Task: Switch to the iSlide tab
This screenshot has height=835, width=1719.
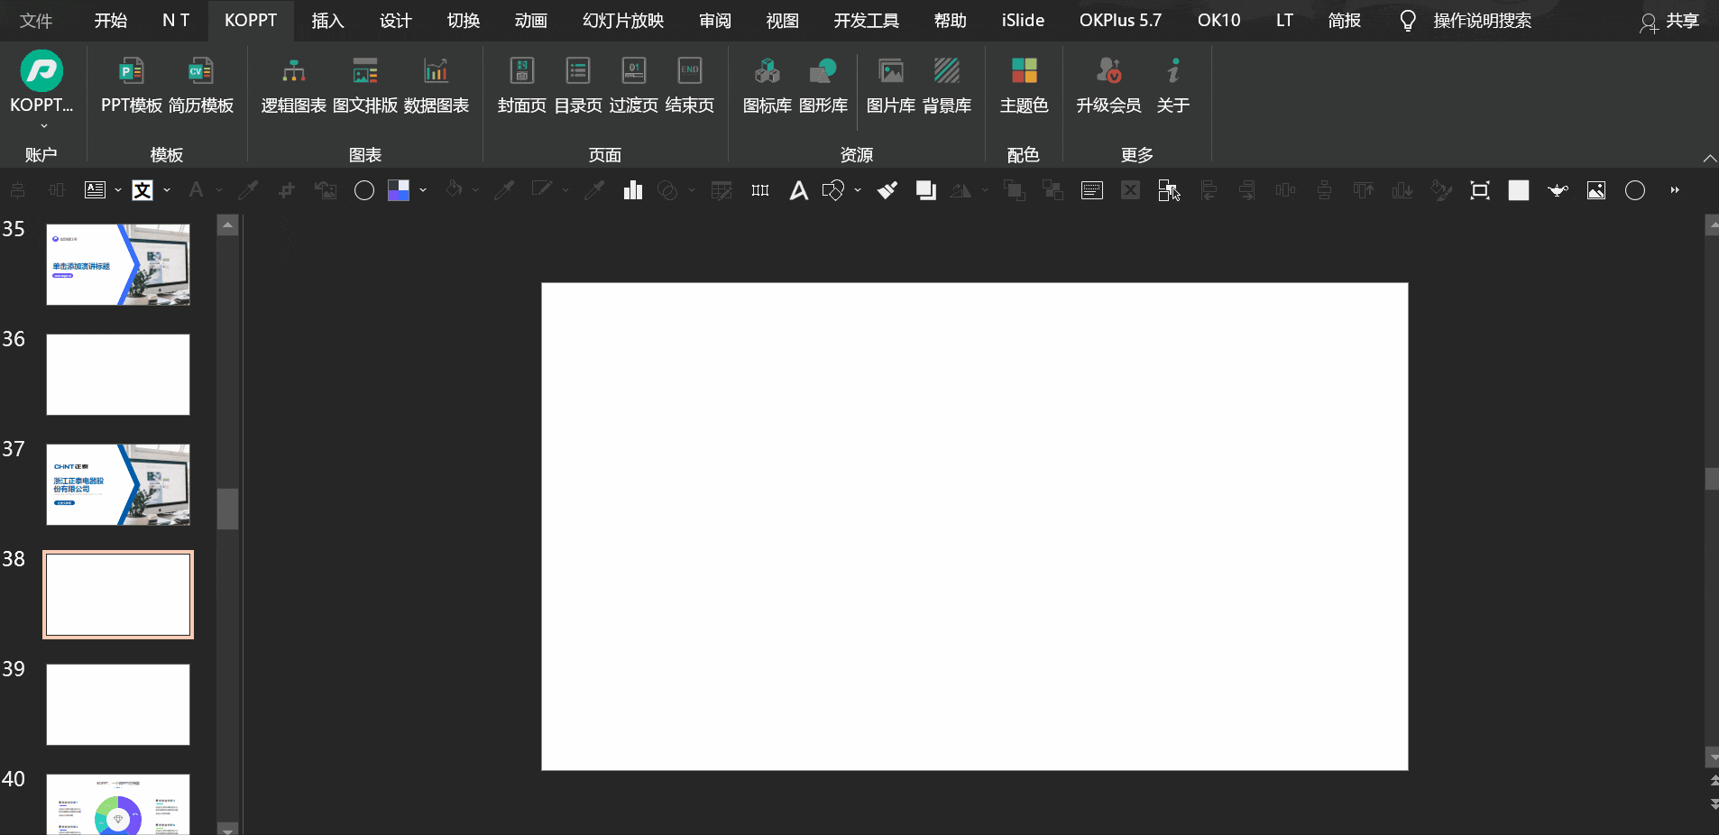Action: [1023, 21]
